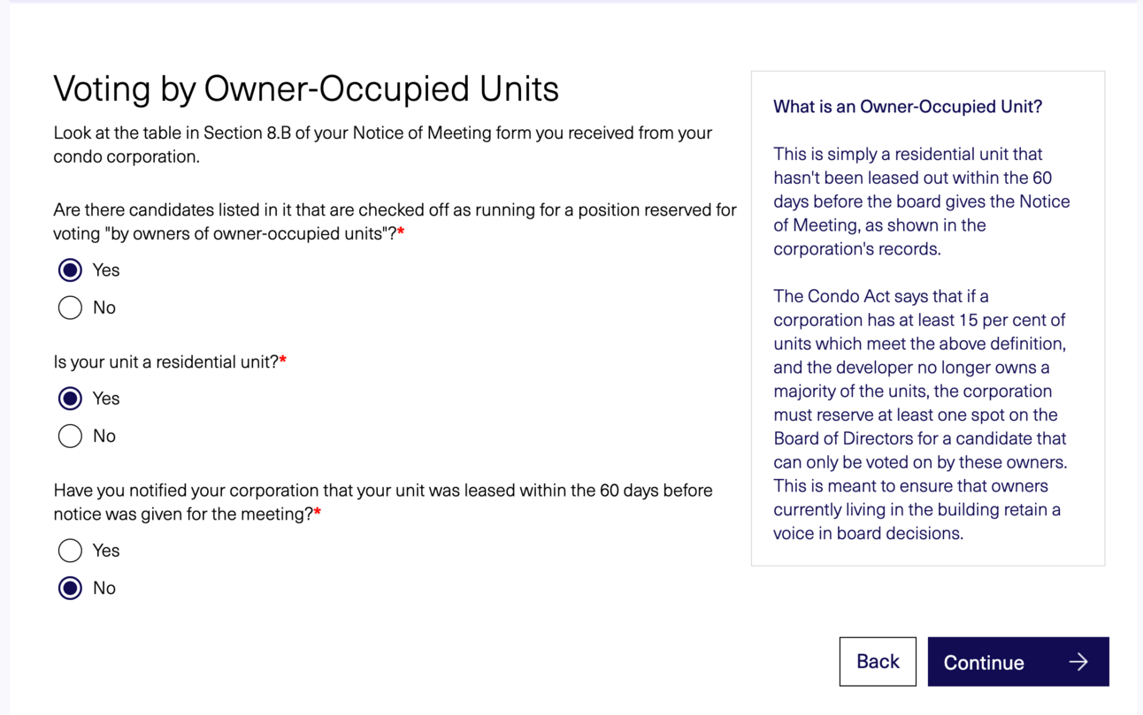
Task: Click red asterisk after meeting notice question
Action: point(318,513)
